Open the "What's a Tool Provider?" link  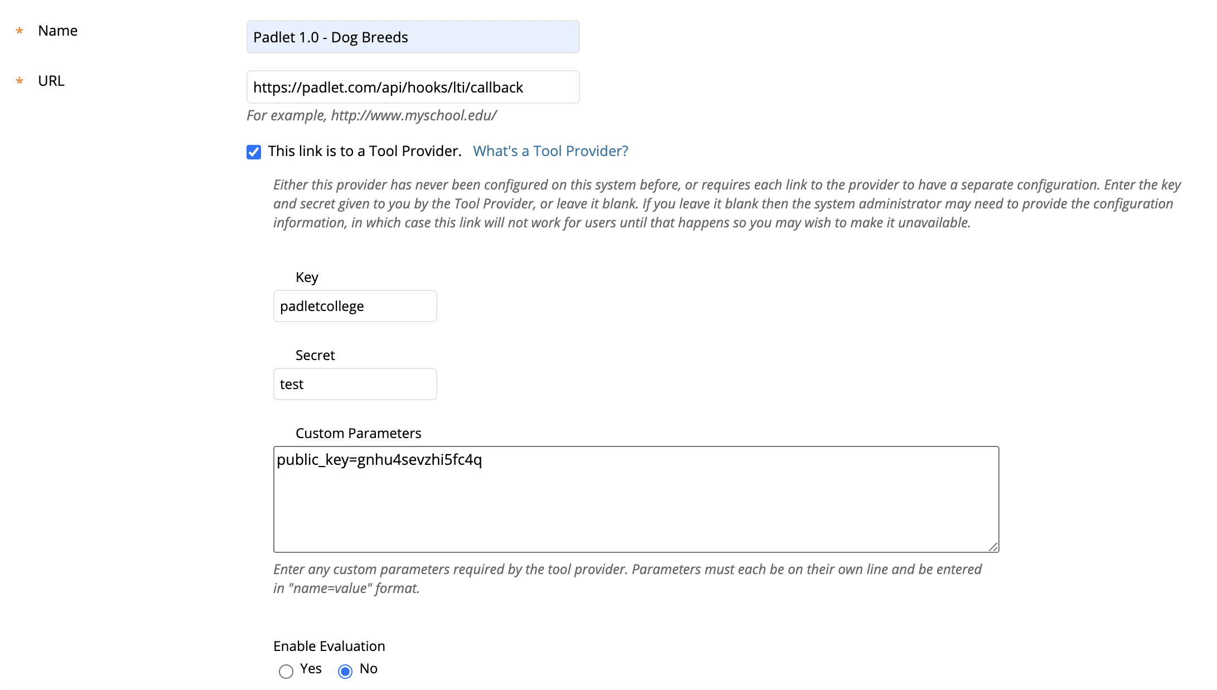coord(550,151)
